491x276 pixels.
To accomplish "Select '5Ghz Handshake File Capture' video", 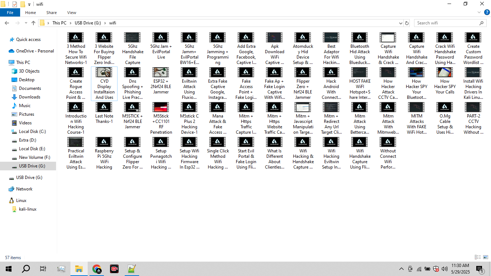I will 132,49.
